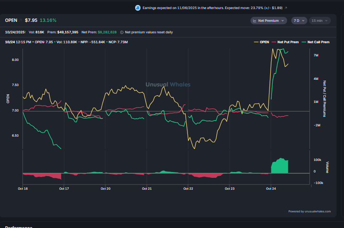Select the Oct 23 date axis label
Viewport: 344px width, 228px height.
click(x=230, y=188)
